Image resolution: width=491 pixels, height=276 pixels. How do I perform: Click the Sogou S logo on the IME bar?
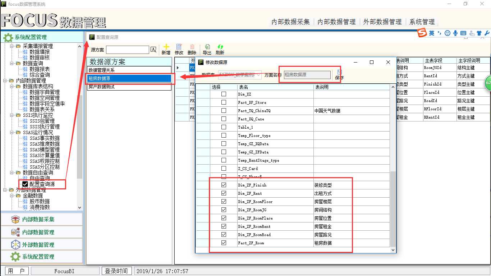point(422,33)
